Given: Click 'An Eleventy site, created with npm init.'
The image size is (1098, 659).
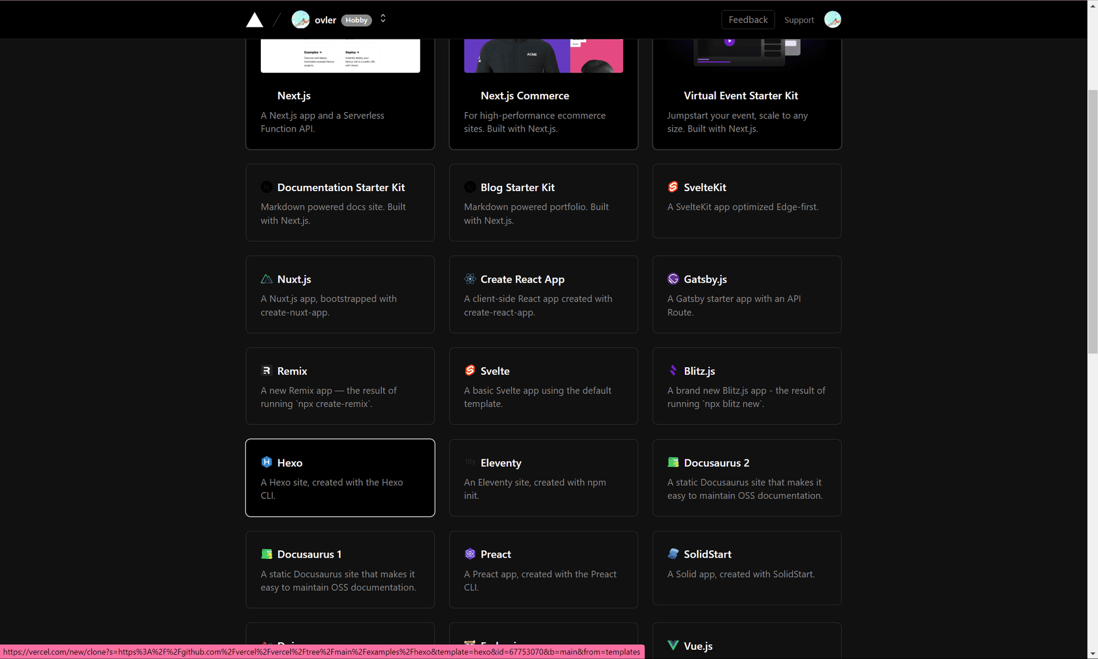Looking at the screenshot, I should [535, 489].
